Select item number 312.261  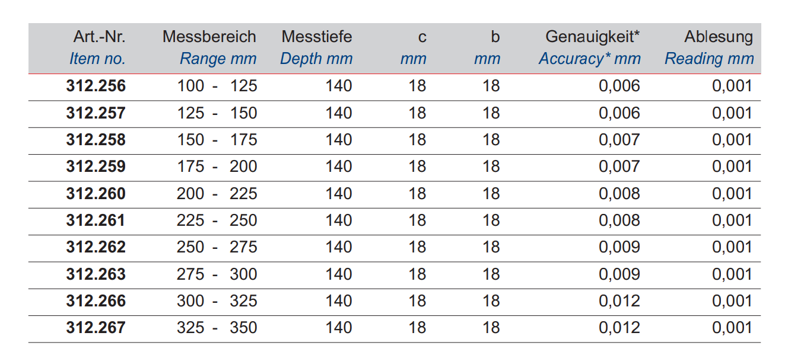click(x=96, y=220)
